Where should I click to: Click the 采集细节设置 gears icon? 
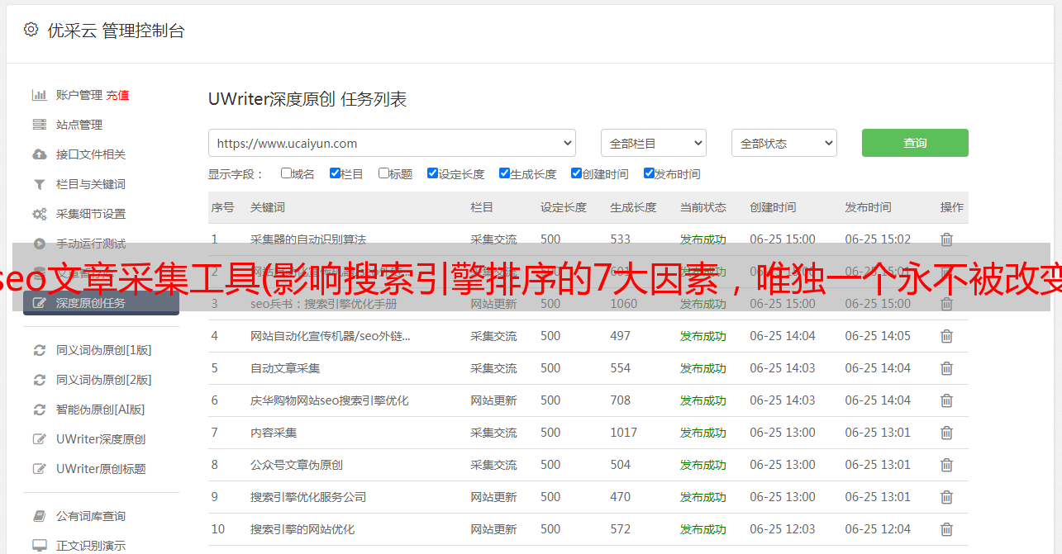(39, 214)
